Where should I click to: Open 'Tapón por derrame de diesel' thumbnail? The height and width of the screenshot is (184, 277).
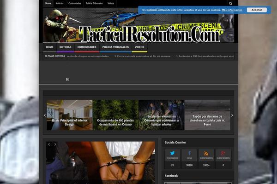point(207,115)
